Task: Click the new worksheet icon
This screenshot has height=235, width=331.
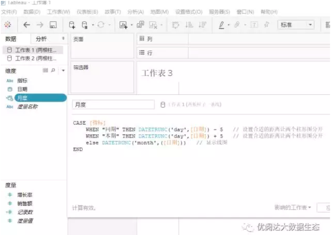Action: [x=123, y=25]
